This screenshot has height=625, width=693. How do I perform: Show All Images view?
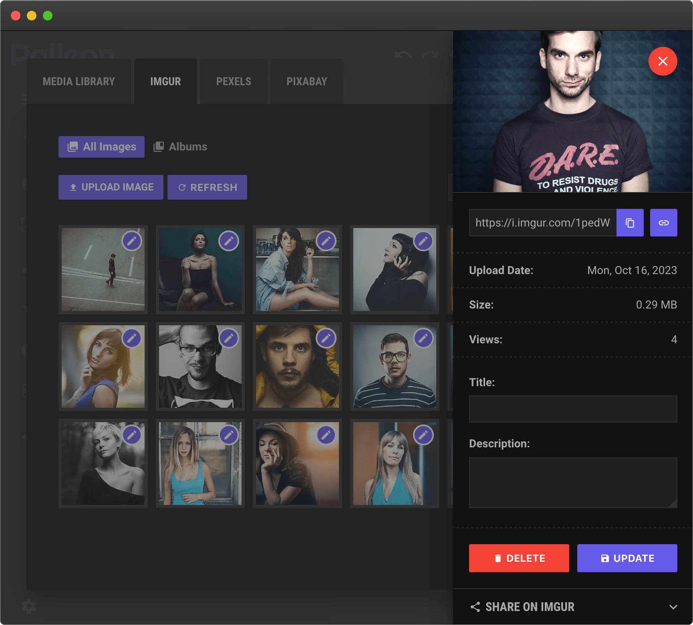point(101,147)
